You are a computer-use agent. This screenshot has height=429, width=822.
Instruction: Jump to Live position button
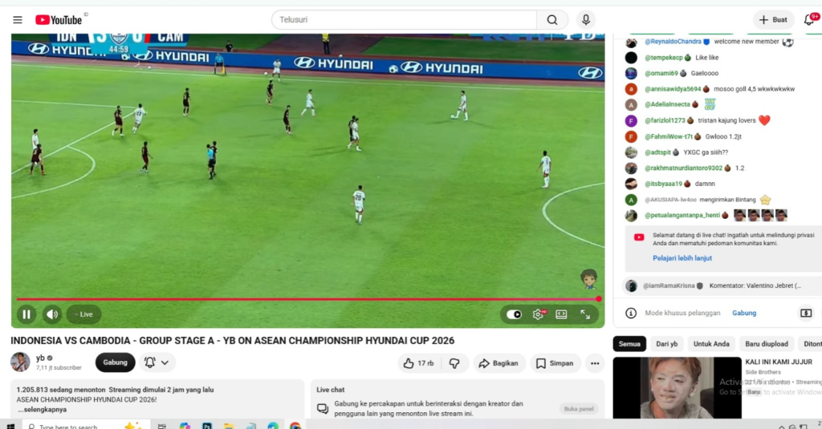pyautogui.click(x=83, y=314)
